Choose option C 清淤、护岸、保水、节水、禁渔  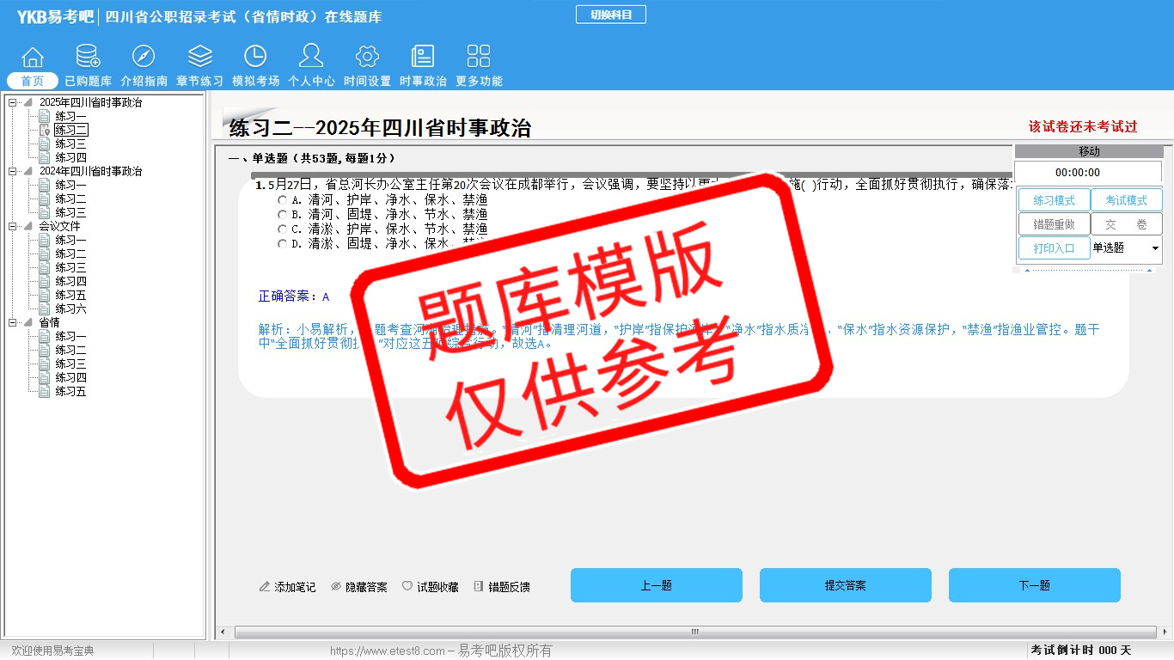282,229
